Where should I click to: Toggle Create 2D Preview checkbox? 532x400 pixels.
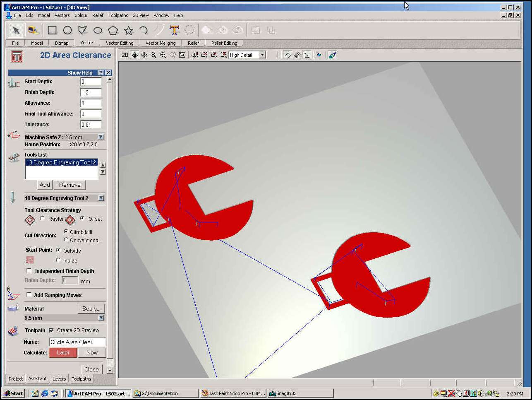tap(51, 330)
